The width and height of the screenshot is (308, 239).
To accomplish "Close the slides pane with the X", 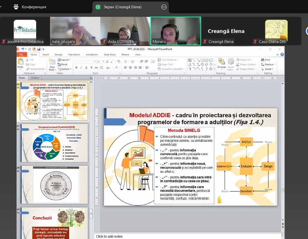I will (91, 78).
